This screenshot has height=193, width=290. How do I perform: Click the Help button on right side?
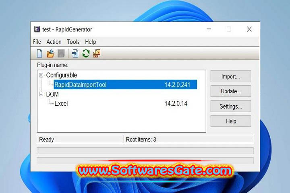point(231,121)
